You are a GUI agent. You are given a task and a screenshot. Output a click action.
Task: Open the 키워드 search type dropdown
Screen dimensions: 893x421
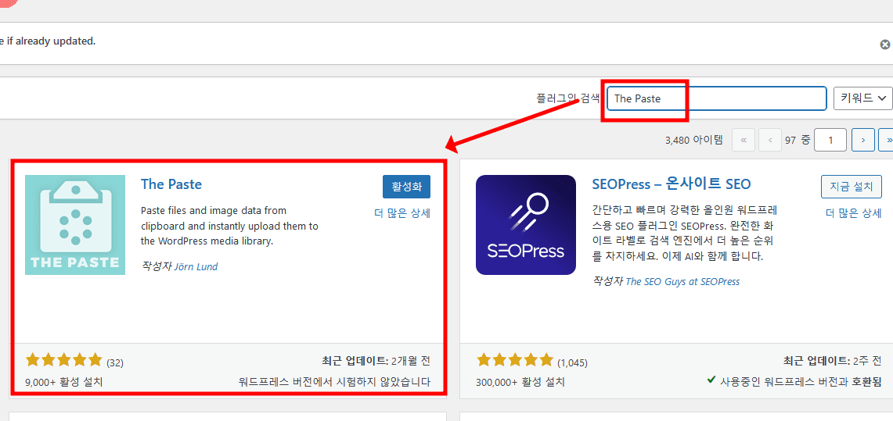[x=862, y=98]
